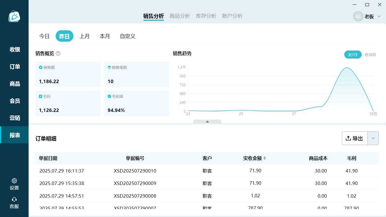Click the 订单明细 section title
The width and height of the screenshot is (386, 217).
coord(46,139)
